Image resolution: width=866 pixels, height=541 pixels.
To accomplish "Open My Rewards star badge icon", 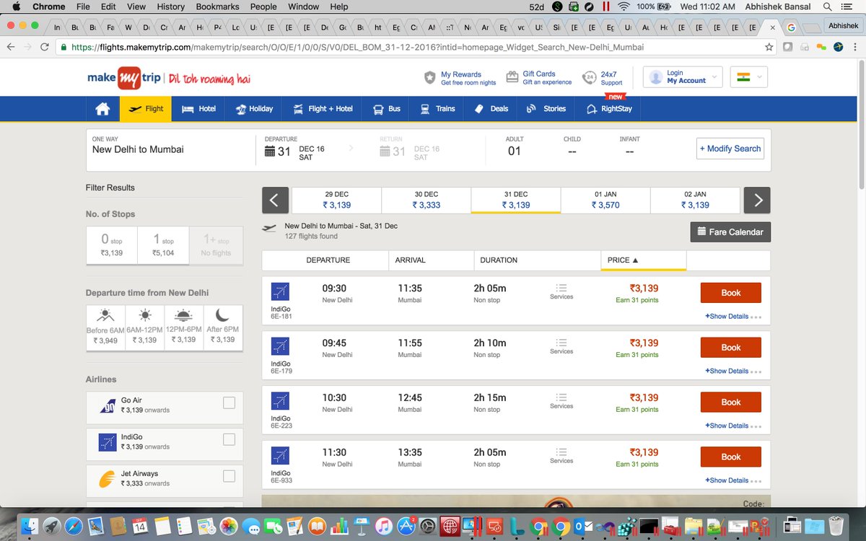I will [x=429, y=78].
